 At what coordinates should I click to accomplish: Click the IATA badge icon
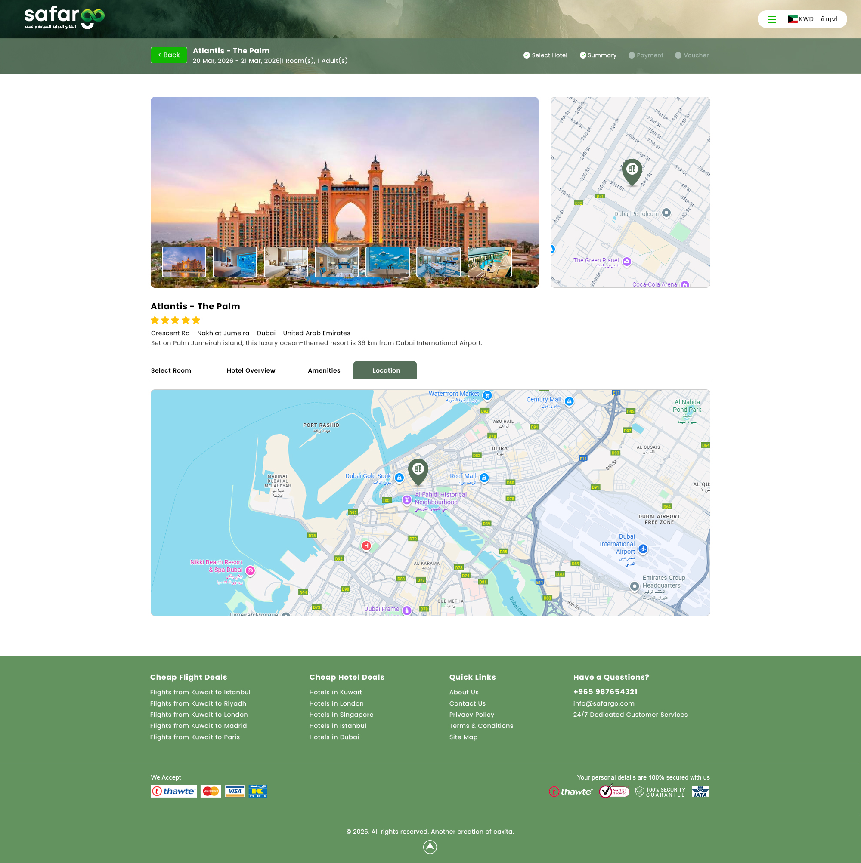tap(700, 792)
